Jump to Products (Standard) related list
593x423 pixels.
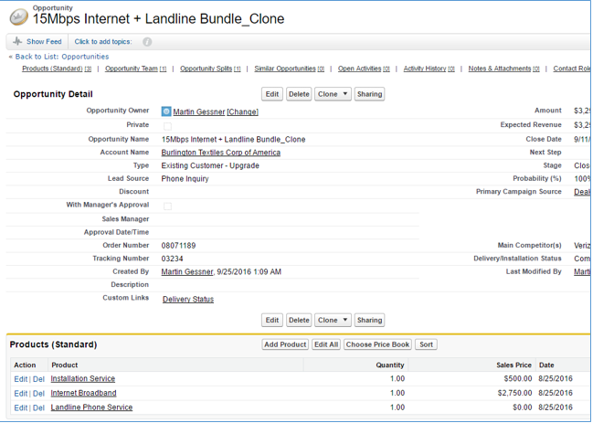(52, 69)
